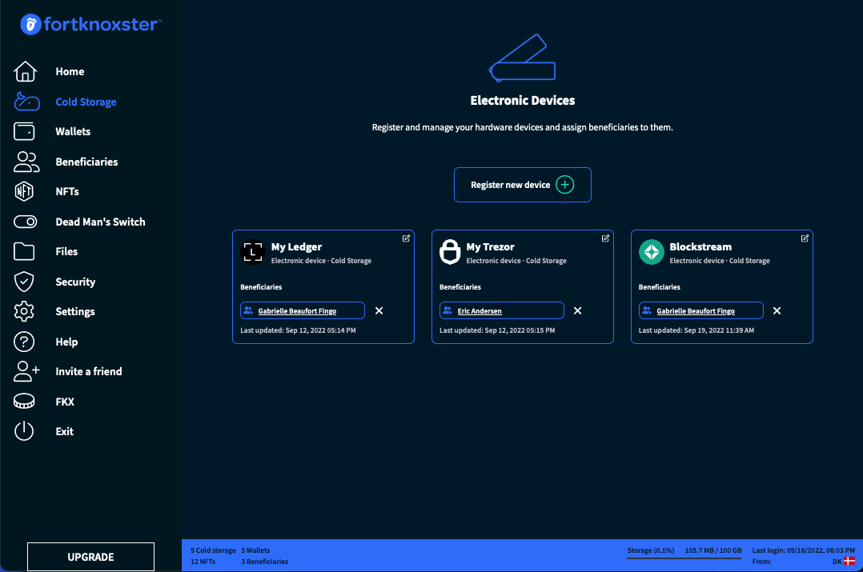Click 3 Beneficiaries status entry
Image resolution: width=863 pixels, height=572 pixels.
pos(265,562)
